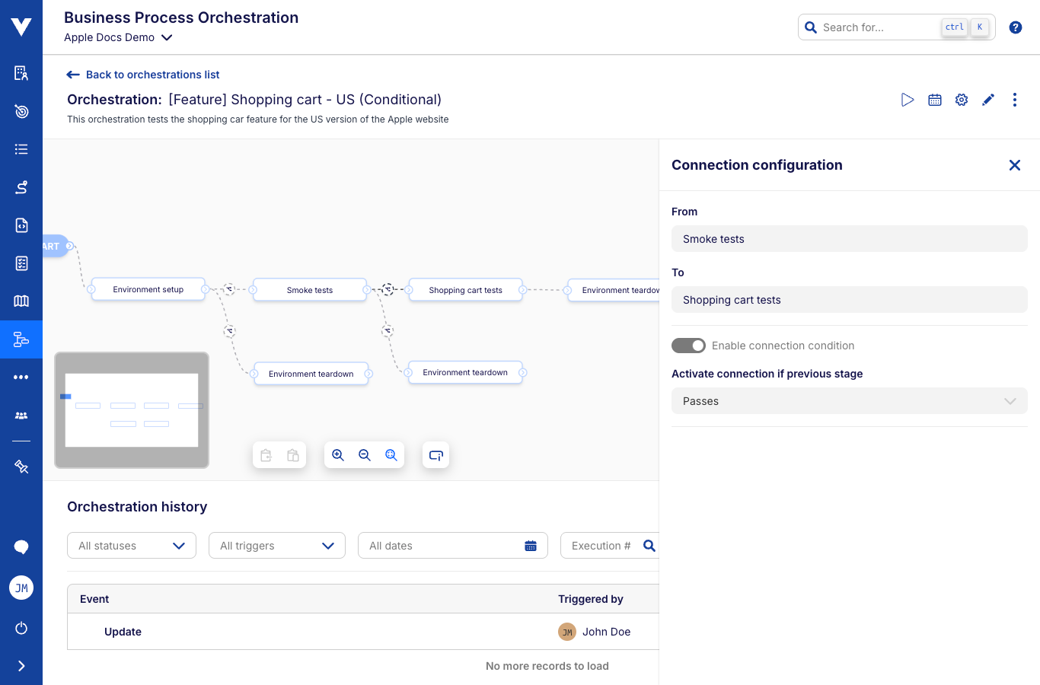Viewport: 1040px width, 685px height.
Task: Toggle Enable connection condition switch
Action: (688, 345)
